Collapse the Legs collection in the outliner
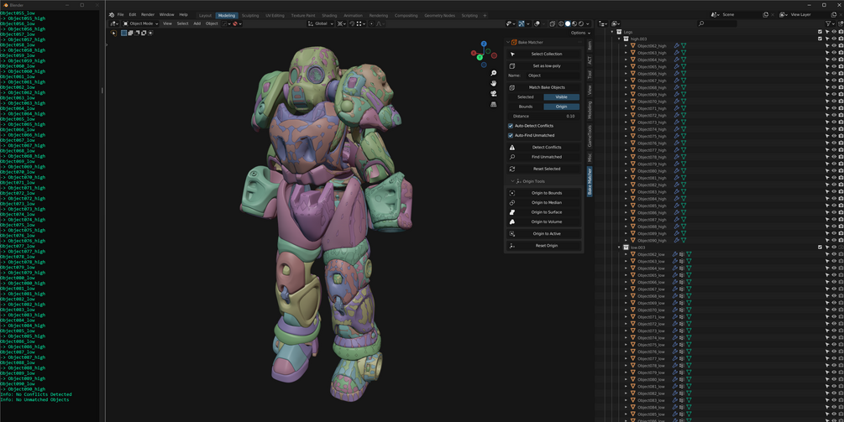 613,32
